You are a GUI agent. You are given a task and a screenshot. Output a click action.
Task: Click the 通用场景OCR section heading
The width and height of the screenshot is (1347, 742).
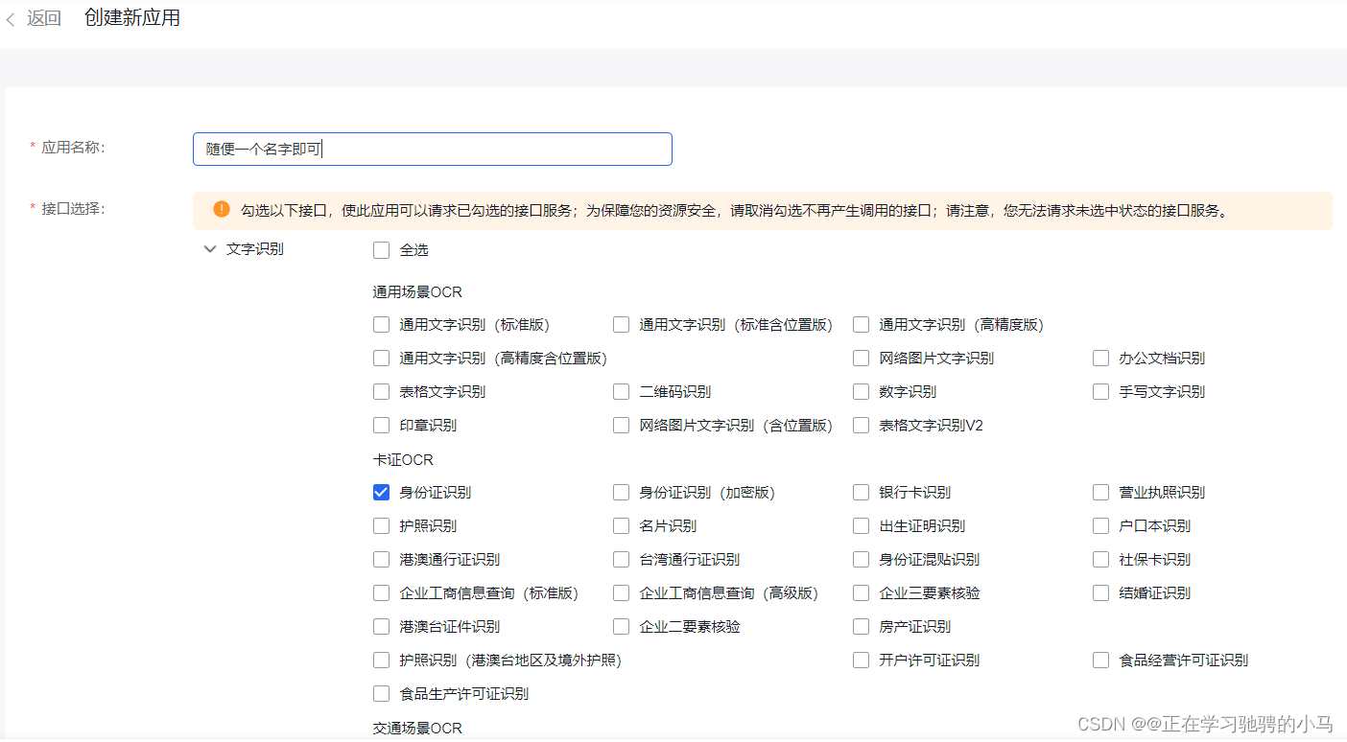(x=417, y=292)
